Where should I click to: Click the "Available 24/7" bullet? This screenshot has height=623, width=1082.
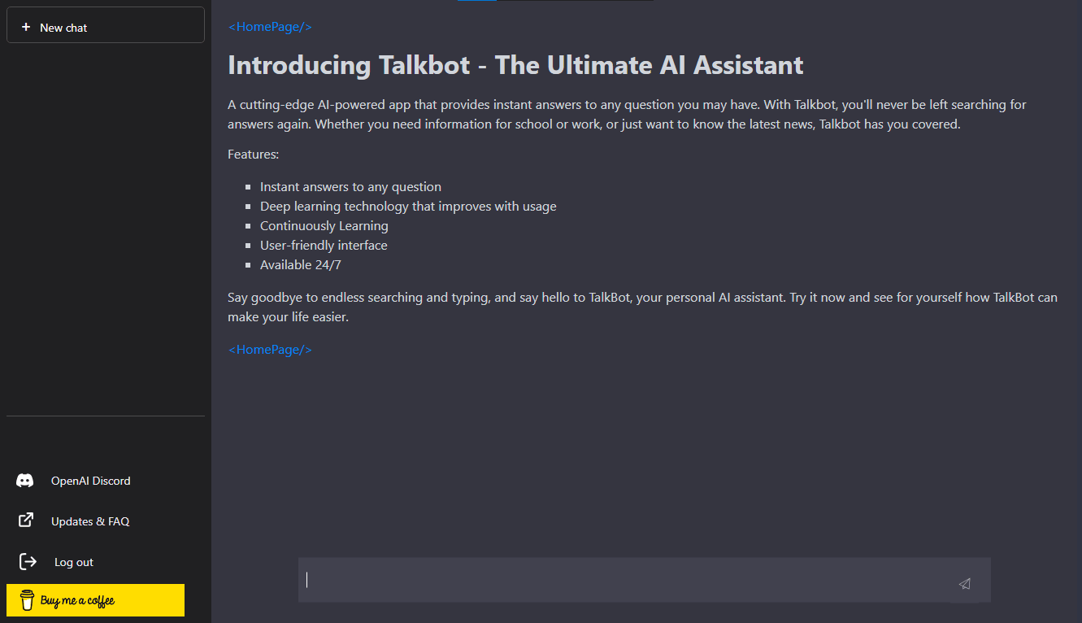point(301,265)
